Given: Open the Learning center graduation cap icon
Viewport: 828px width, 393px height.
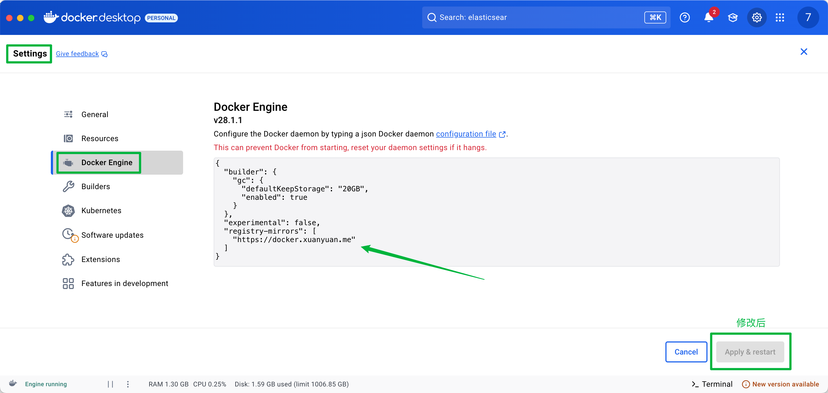Looking at the screenshot, I should (x=733, y=17).
